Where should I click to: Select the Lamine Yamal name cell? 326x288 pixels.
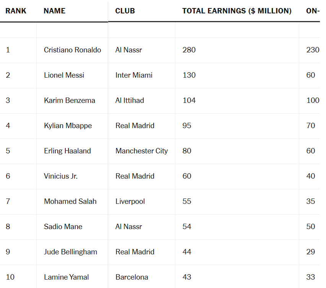point(66,277)
